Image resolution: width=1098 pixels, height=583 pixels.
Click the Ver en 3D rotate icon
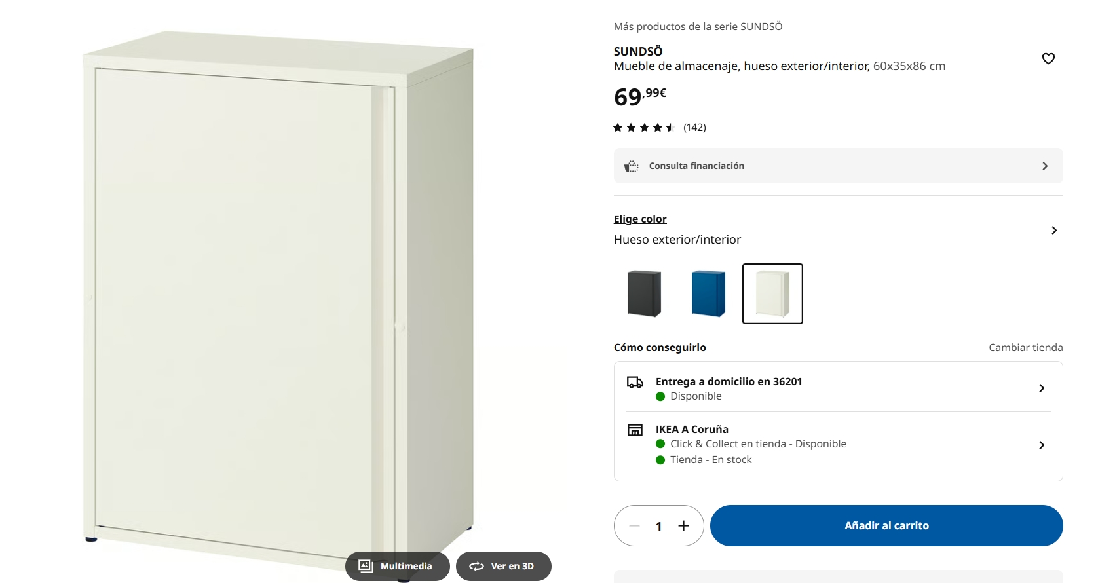tap(476, 566)
